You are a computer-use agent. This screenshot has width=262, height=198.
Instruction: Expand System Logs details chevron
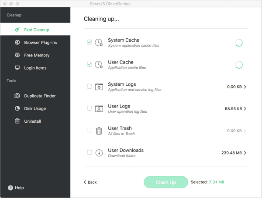245,87
